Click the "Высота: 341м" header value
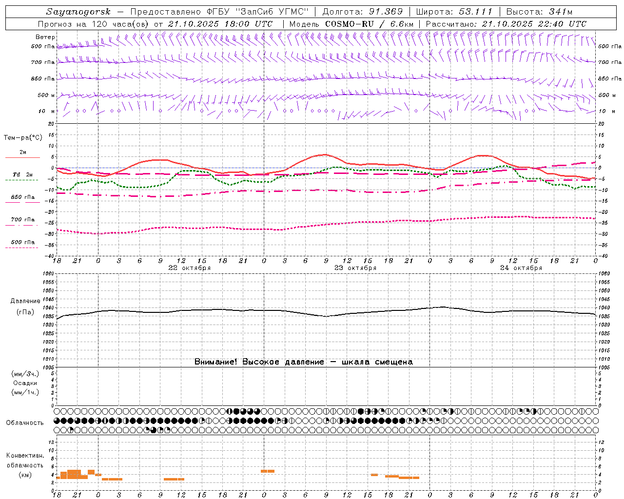This screenshot has height=499, width=624. (539, 12)
